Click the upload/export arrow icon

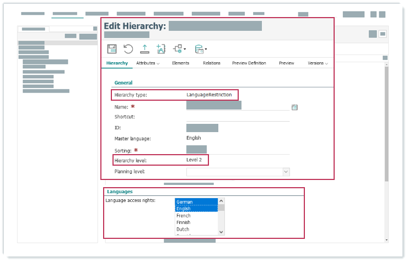click(x=144, y=49)
